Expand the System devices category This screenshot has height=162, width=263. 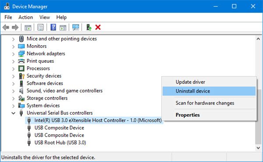(x=13, y=106)
